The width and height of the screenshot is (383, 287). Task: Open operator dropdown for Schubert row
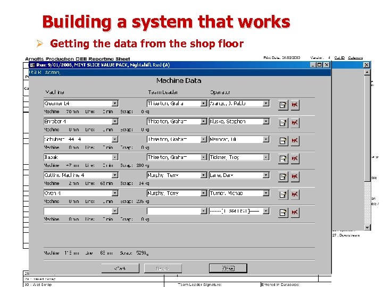pos(266,139)
